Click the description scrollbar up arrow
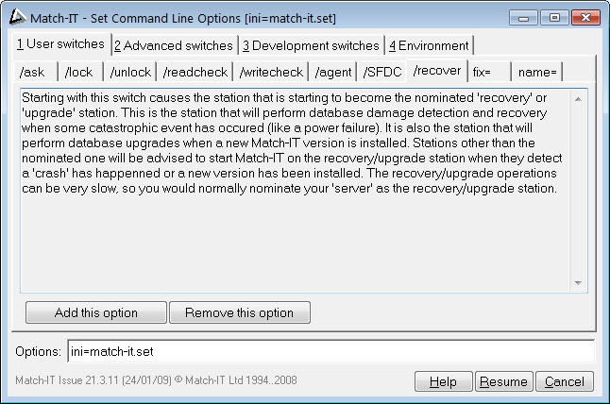 coord(578,99)
